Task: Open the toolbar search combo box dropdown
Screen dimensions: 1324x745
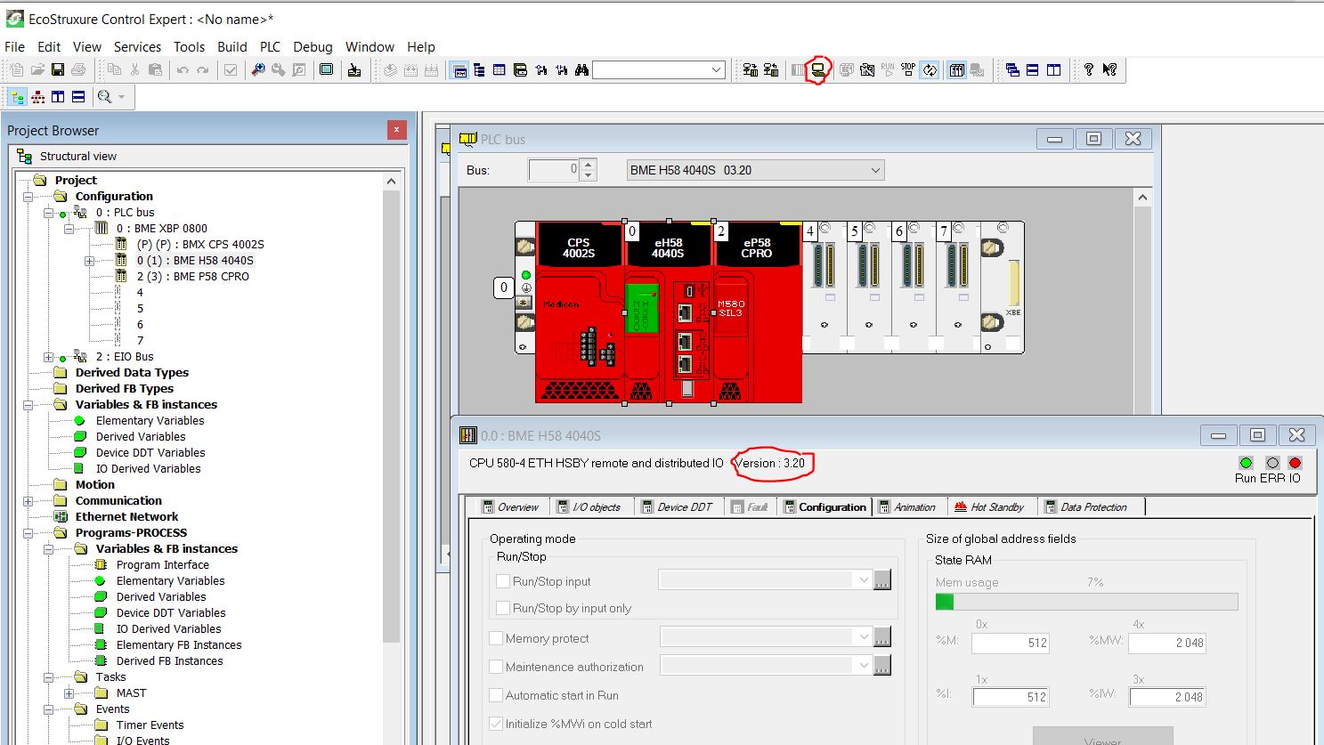Action: click(x=717, y=69)
